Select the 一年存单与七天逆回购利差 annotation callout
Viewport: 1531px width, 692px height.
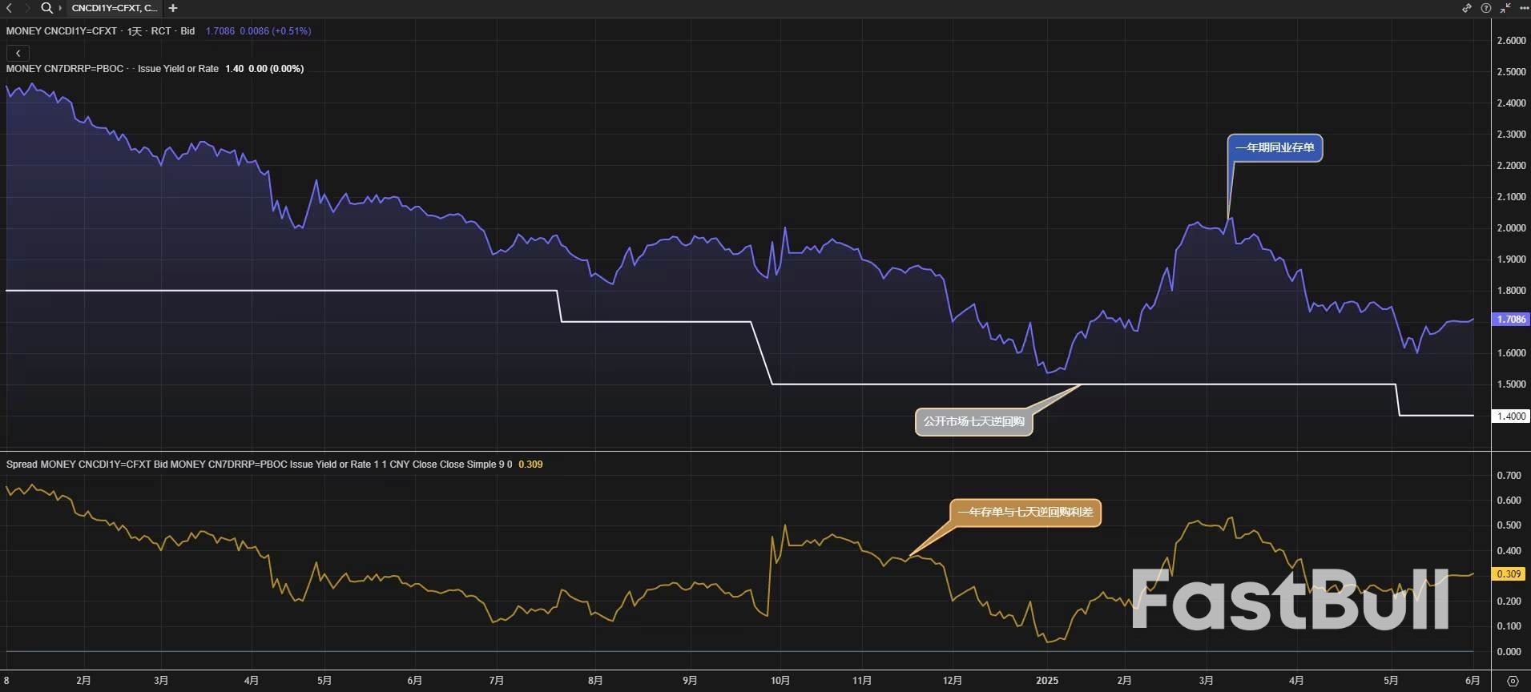click(1025, 512)
